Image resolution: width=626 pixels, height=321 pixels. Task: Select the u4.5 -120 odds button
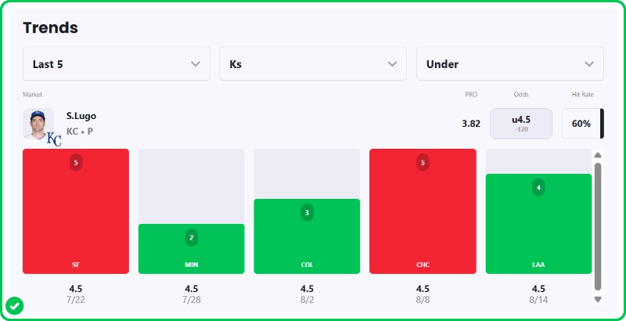[521, 124]
